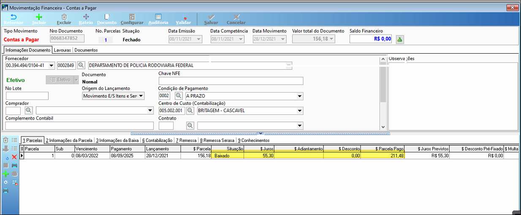Open the Data Emissão date dropdown
This screenshot has height=215, width=521.
tap(198, 39)
